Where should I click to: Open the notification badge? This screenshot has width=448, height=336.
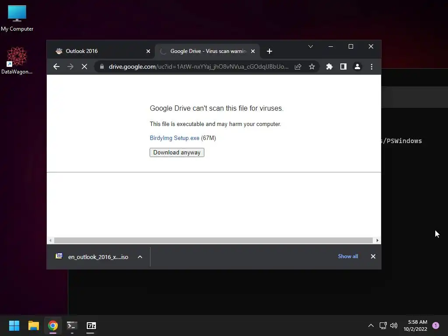coord(436,325)
